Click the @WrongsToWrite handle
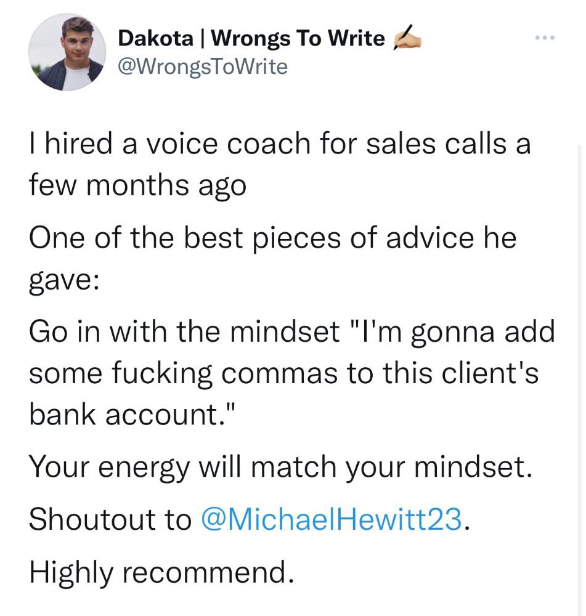The width and height of the screenshot is (586, 616). tap(203, 67)
